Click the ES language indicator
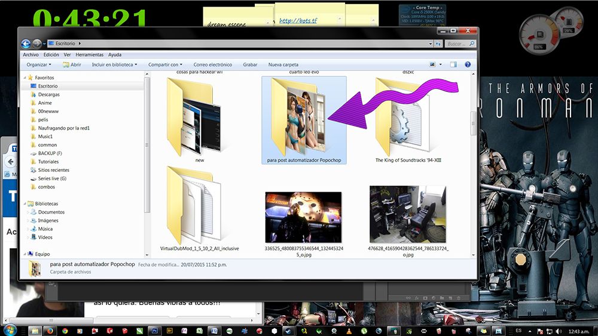The width and height of the screenshot is (598, 336). (x=518, y=331)
